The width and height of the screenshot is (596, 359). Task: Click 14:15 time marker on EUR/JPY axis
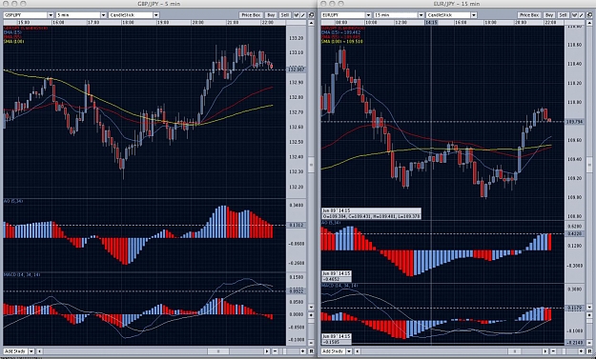point(431,23)
